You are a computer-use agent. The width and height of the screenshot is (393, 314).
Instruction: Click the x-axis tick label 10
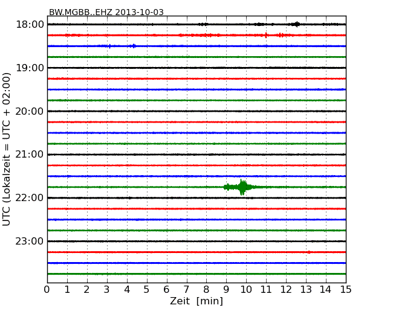(246, 290)
